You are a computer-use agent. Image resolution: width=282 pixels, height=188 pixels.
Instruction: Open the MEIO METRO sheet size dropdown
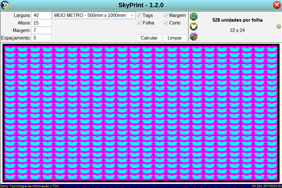coord(94,15)
